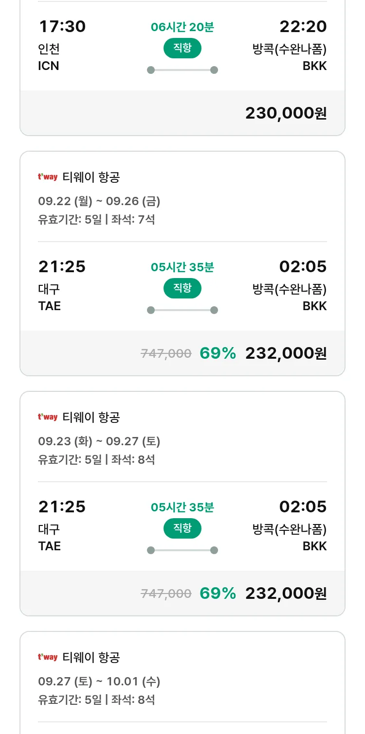Open the 09.22 (월) ~ 09.26 (금) date range
The width and height of the screenshot is (365, 734).
pyautogui.click(x=99, y=201)
